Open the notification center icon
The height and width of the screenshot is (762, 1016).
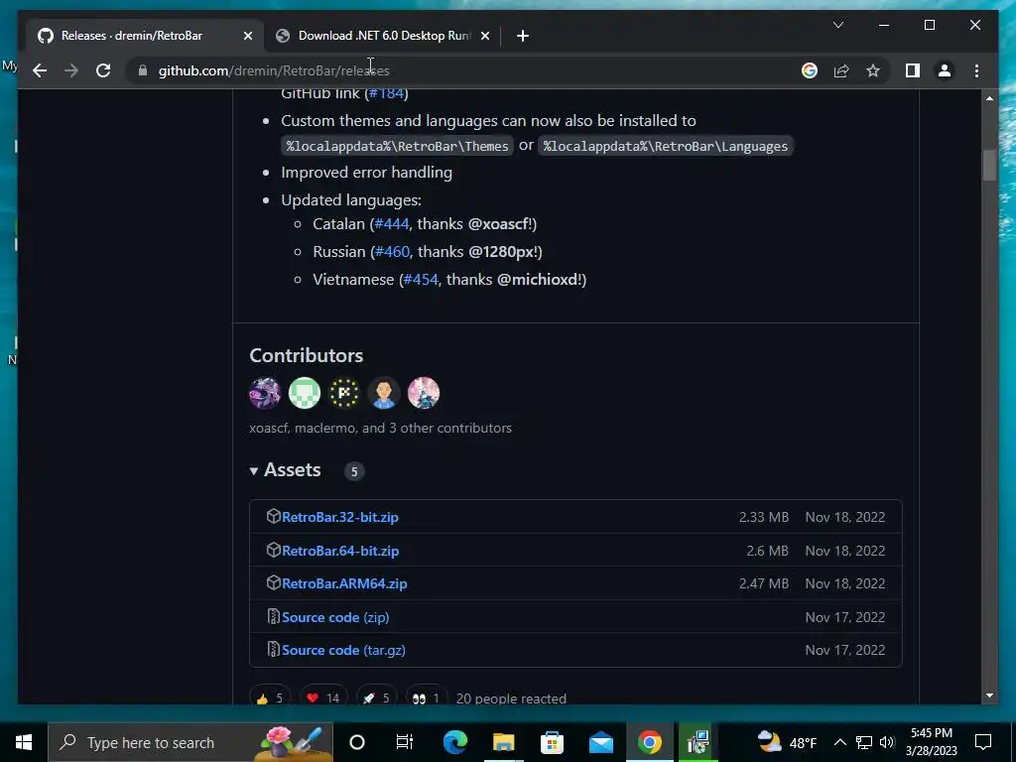tap(983, 742)
